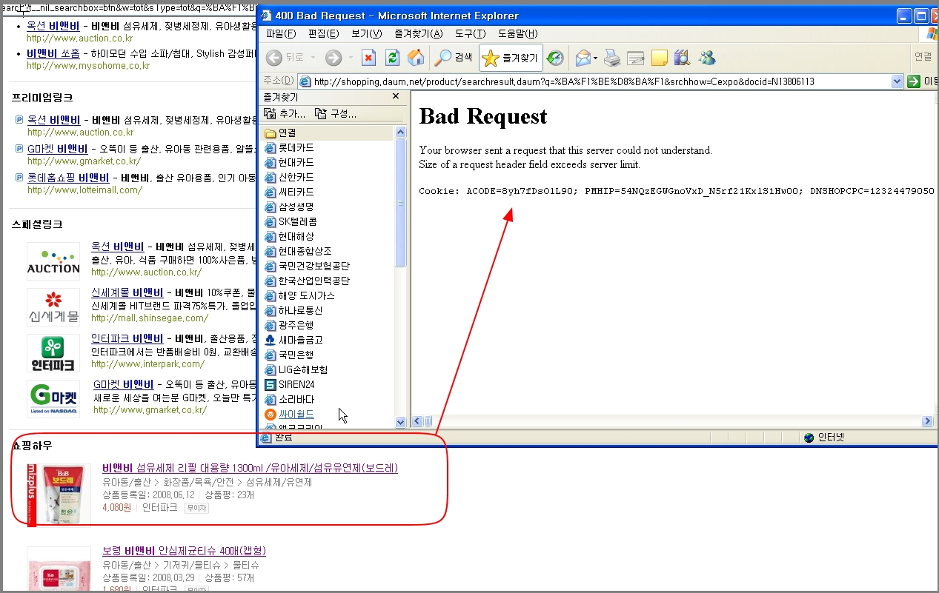Viewport: 939px width, 593px height.
Task: Click 비앤비 섬유세제 리필 대용량 product link
Action: coord(250,469)
